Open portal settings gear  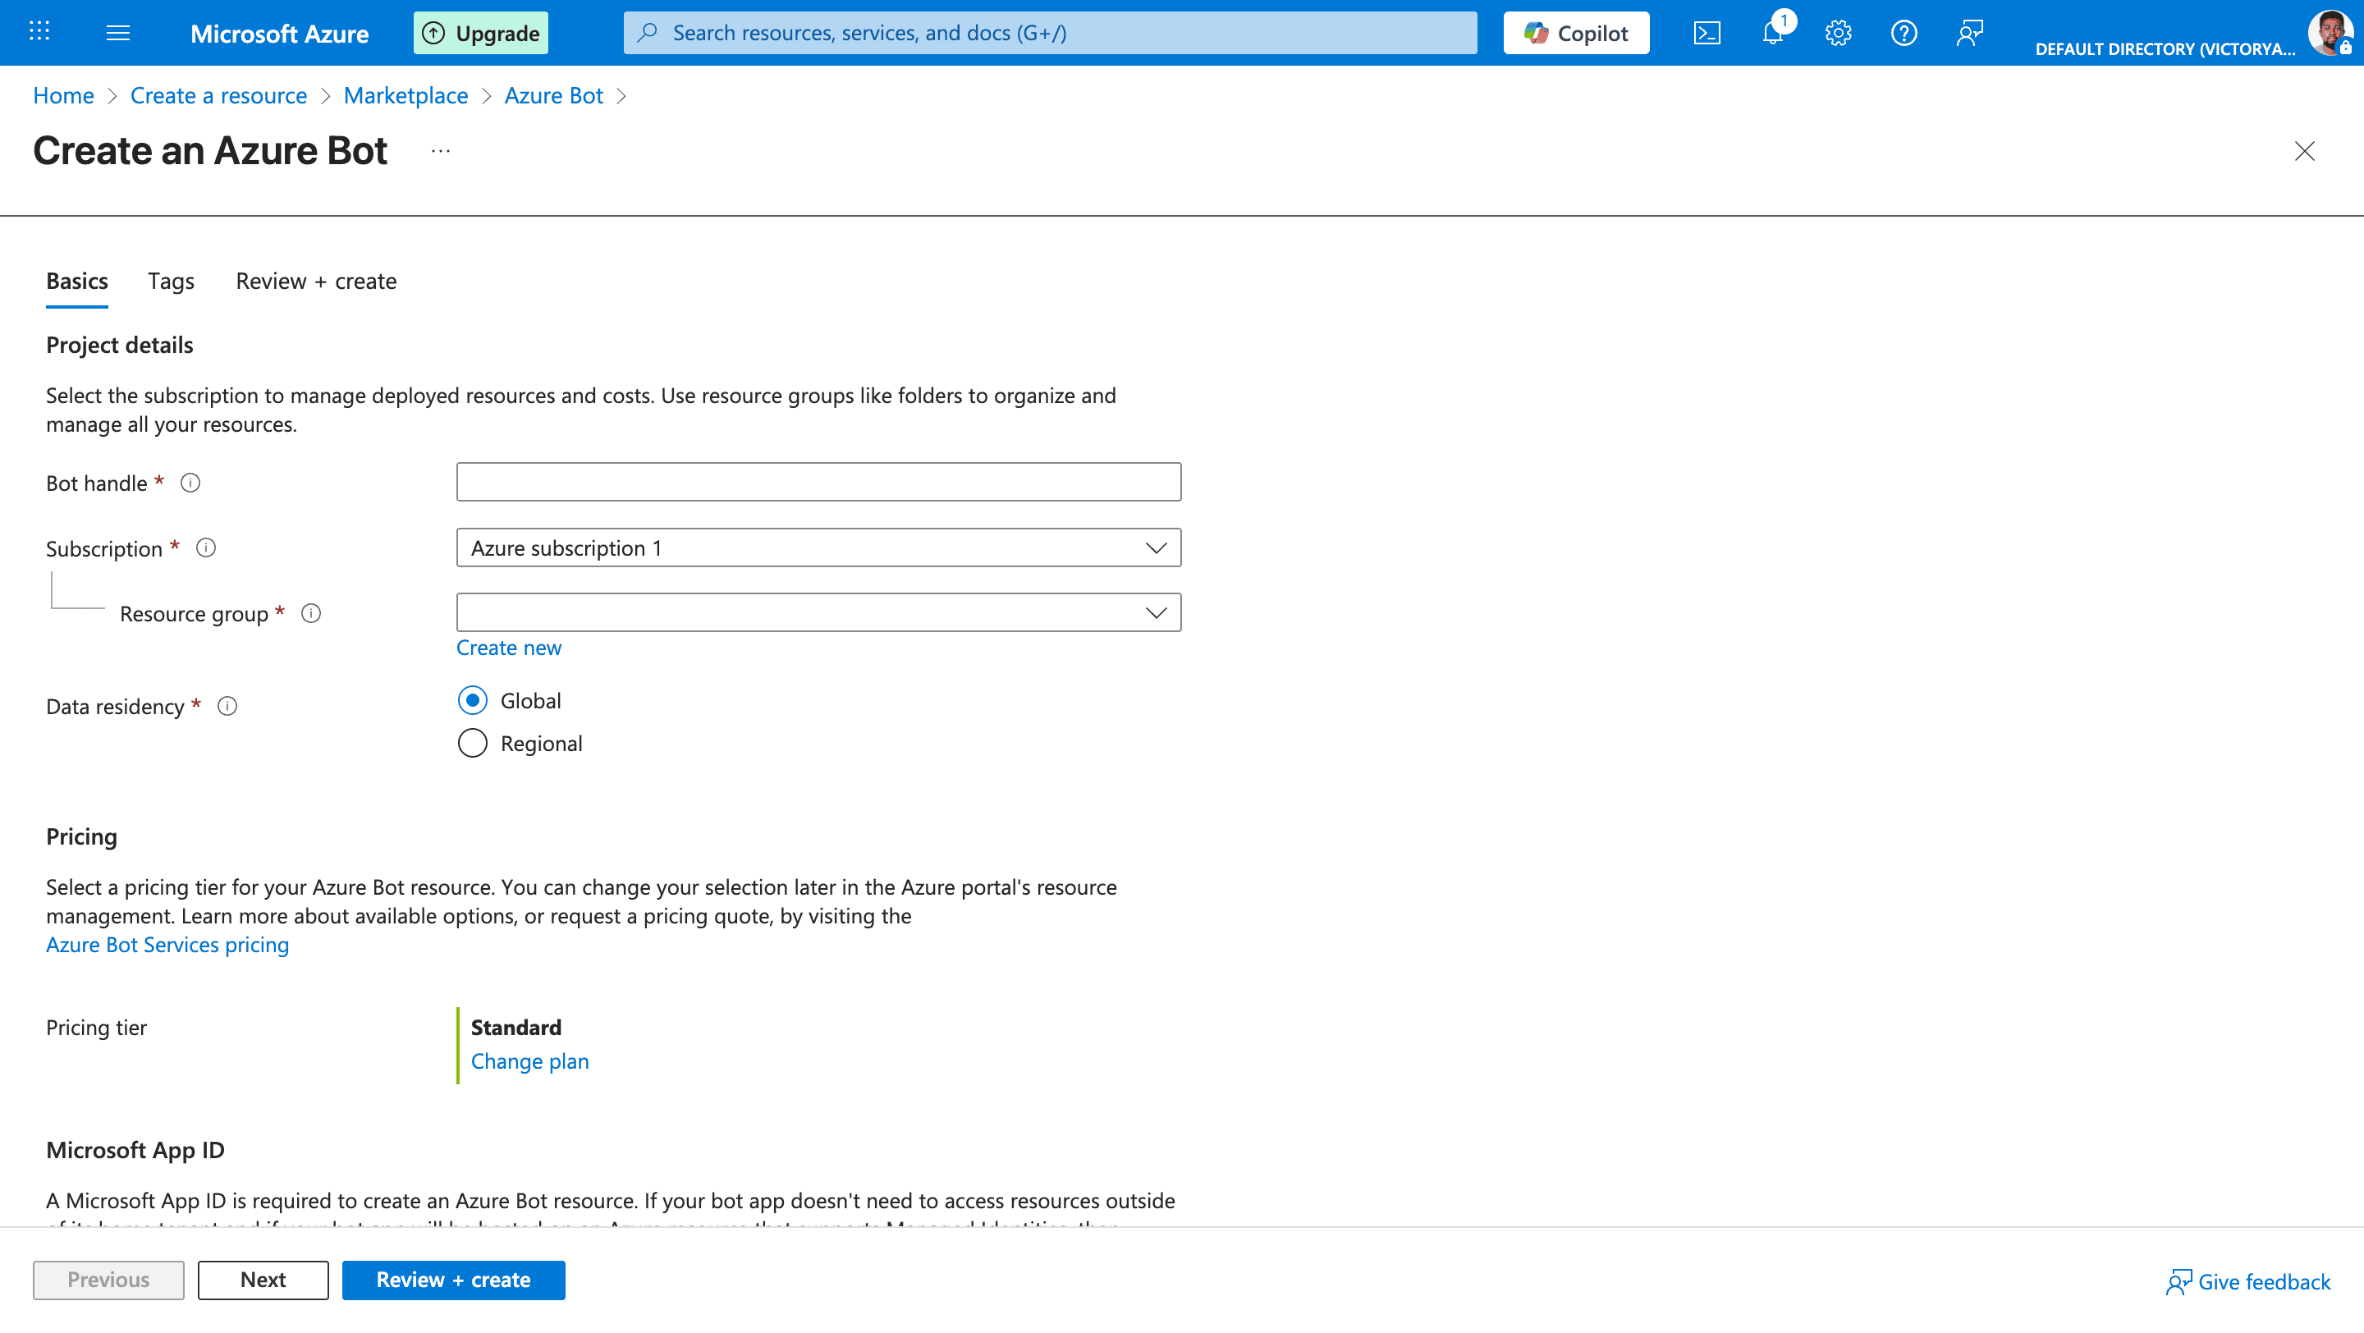coord(1838,33)
